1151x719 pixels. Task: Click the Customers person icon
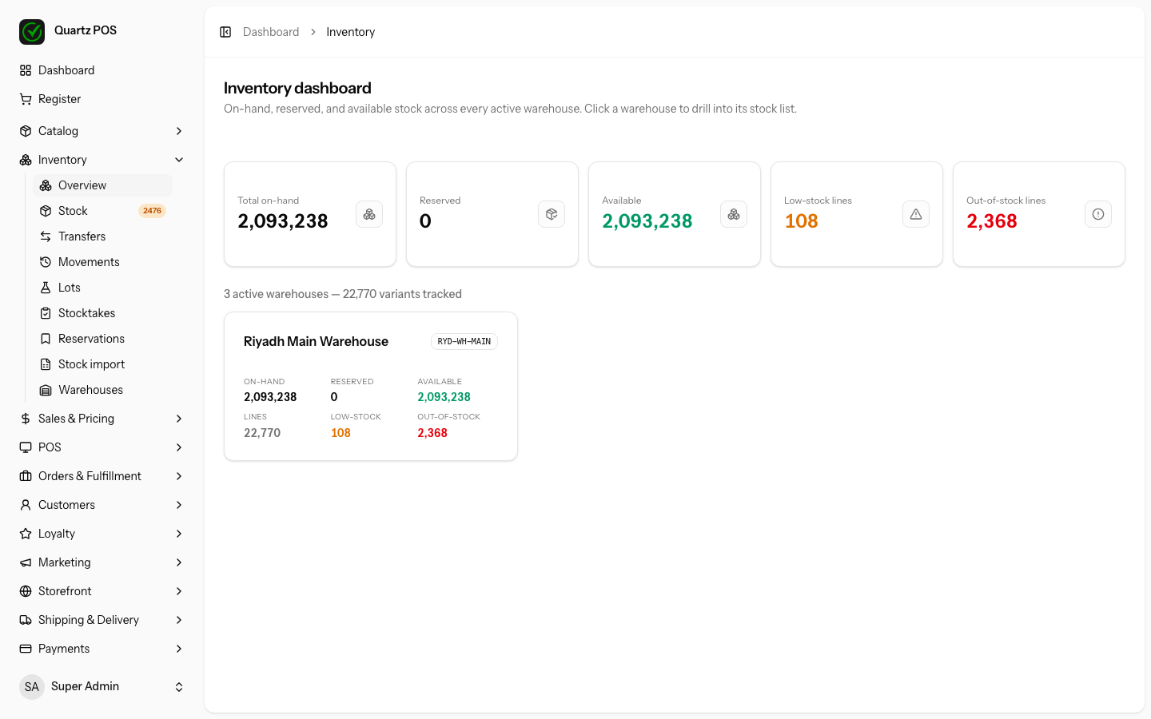[26, 505]
